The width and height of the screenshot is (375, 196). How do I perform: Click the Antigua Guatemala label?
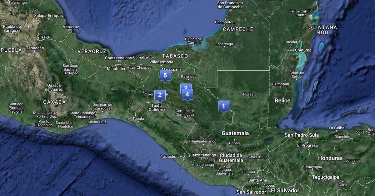point(224,171)
